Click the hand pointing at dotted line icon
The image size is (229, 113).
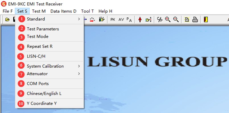click(148, 20)
